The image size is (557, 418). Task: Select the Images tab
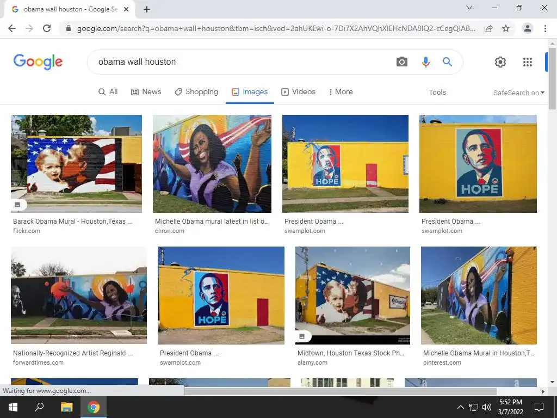tap(250, 91)
